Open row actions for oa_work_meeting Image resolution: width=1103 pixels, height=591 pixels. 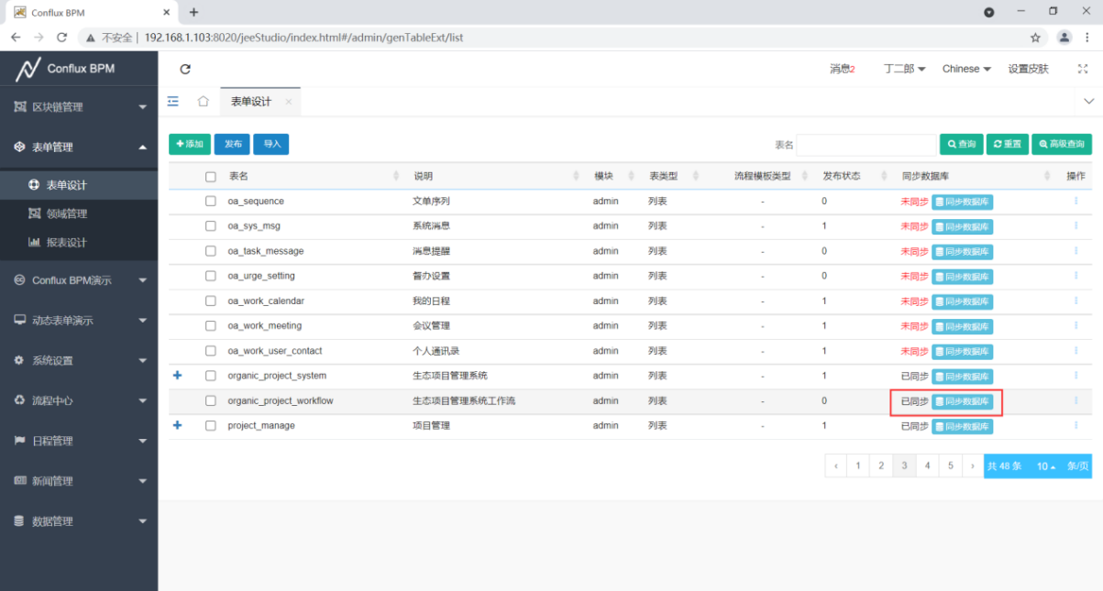pyautogui.click(x=1075, y=325)
